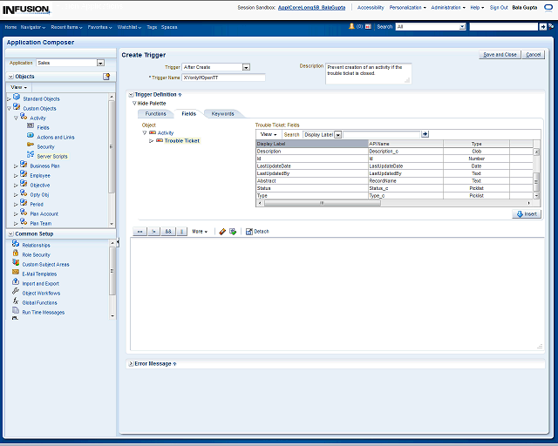Viewport: 558px width, 446px height.
Task: Switch to the Functions tab
Action: click(x=155, y=113)
